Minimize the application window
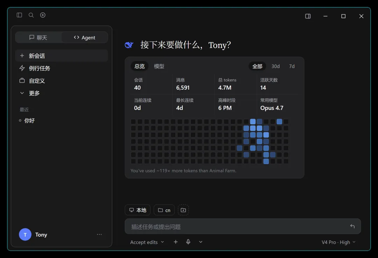Screen dimensions: 378x258 [325, 16]
